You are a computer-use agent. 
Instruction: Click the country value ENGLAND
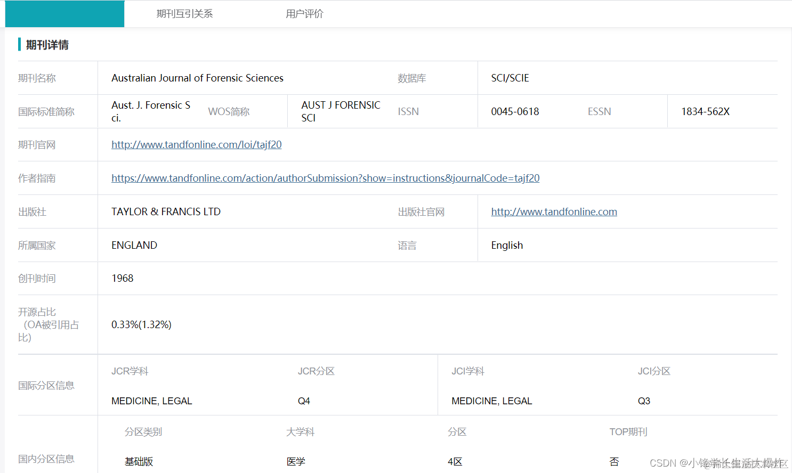click(x=134, y=245)
